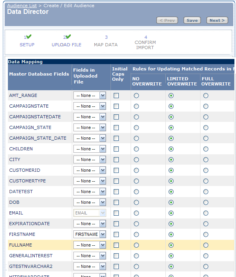This screenshot has height=277, width=236.
Task: Select NO OVERWRITE for CAMPAIGN_STATE_DATE
Action: [136, 138]
